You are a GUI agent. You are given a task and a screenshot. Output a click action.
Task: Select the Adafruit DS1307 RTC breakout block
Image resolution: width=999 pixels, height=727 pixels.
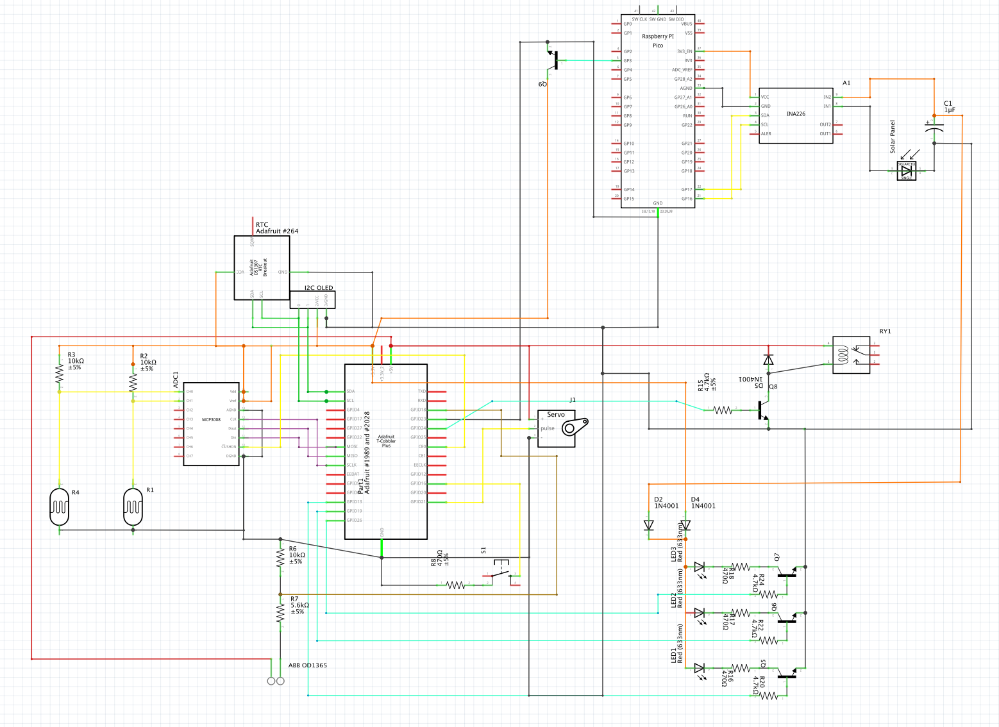tap(262, 267)
